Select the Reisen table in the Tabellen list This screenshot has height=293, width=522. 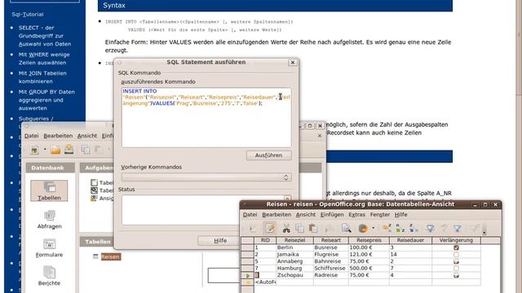[111, 256]
